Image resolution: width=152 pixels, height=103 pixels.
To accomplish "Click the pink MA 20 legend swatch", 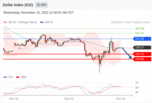I will [5, 22].
